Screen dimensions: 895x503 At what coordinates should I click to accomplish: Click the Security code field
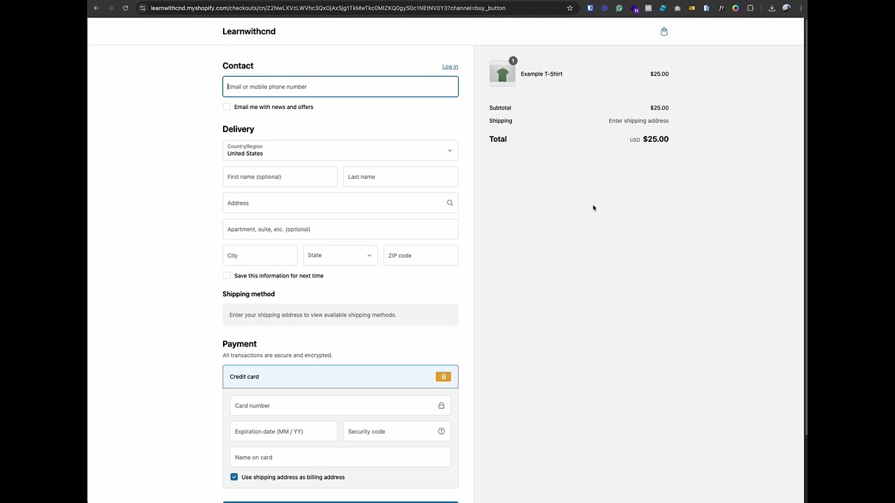397,431
